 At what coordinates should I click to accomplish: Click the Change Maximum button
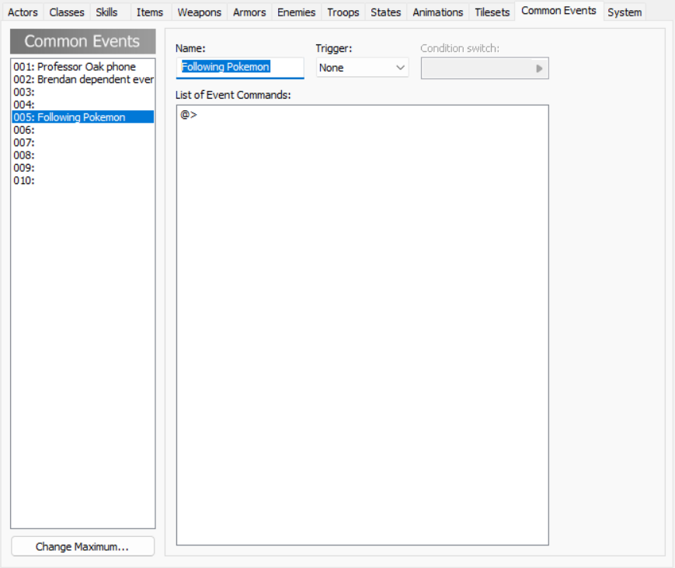point(82,547)
